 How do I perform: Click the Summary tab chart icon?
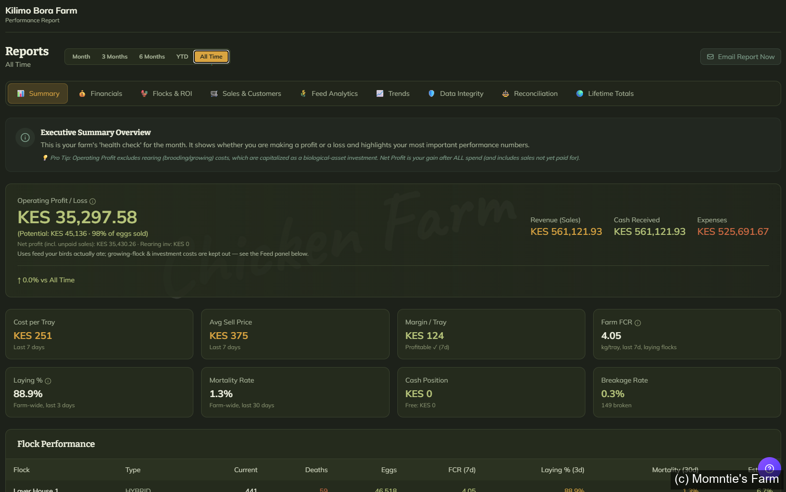(x=21, y=93)
